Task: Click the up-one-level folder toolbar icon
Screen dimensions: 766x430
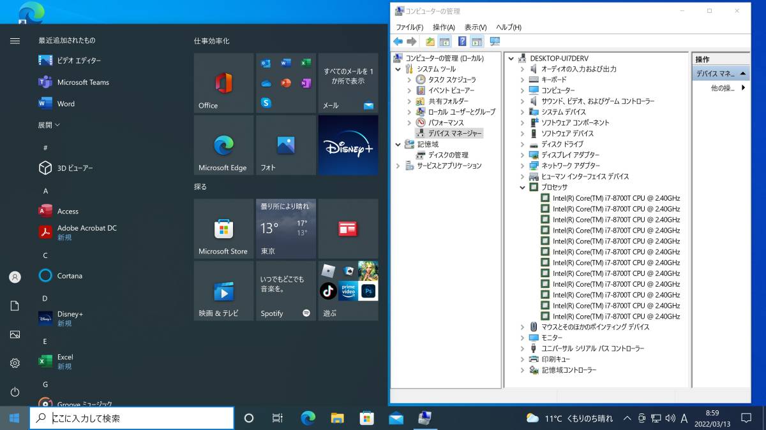Action: click(430, 41)
